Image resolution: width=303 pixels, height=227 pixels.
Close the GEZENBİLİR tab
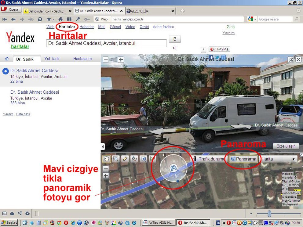[173, 11]
